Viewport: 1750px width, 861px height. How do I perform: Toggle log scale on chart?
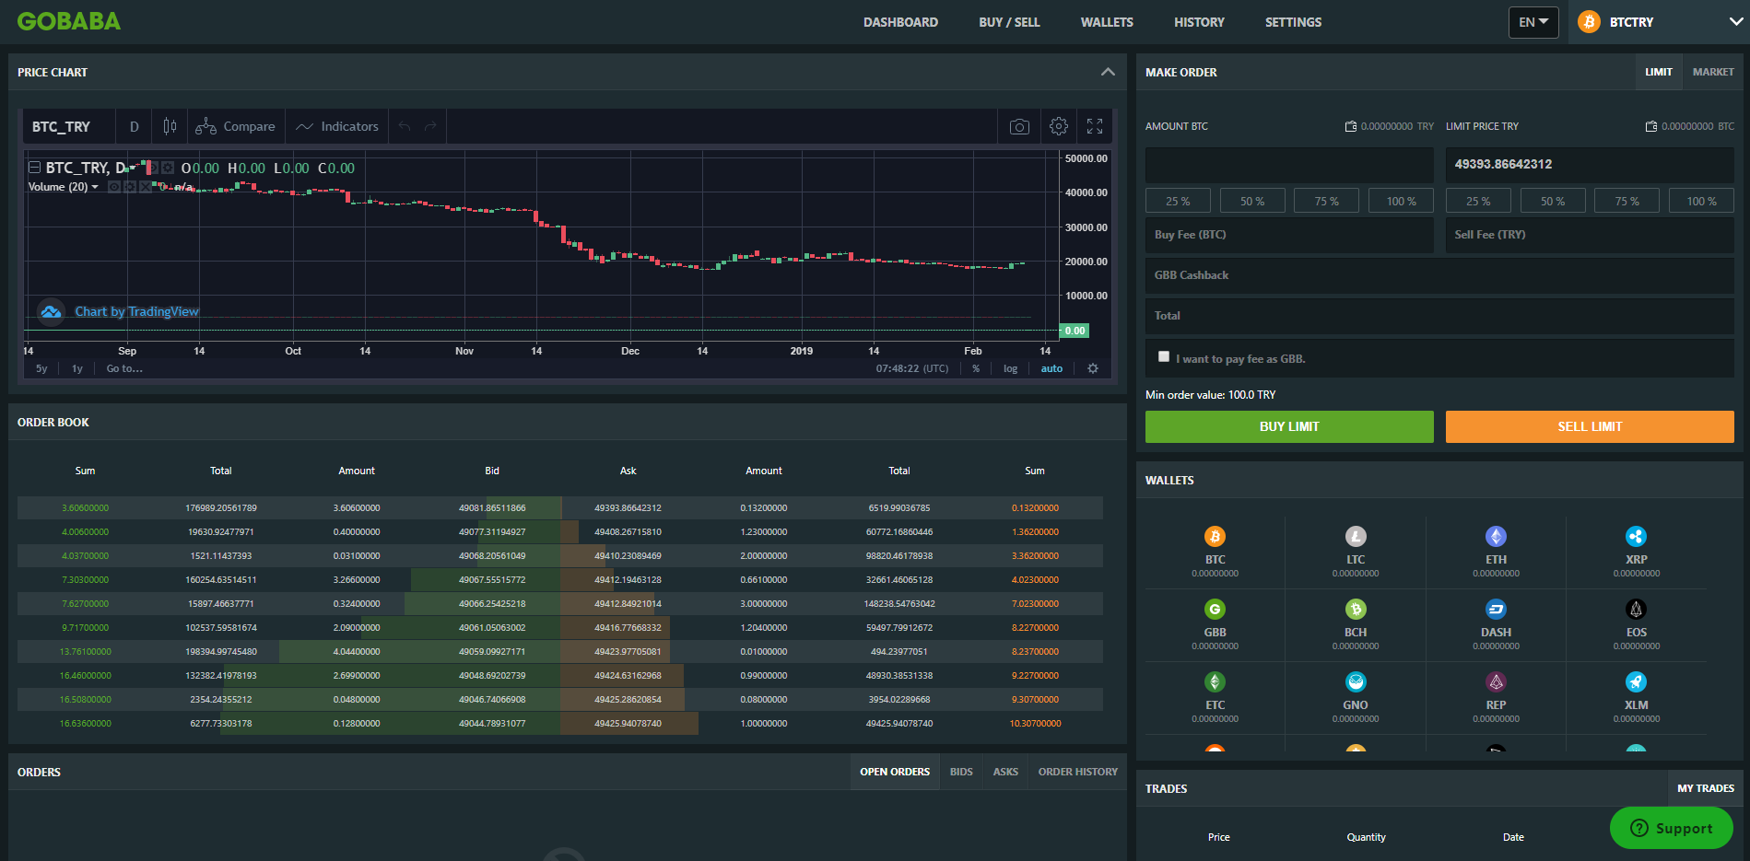[1010, 368]
